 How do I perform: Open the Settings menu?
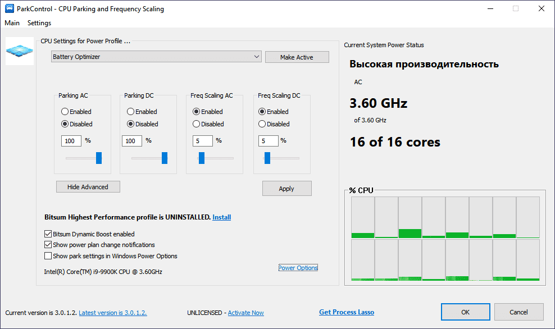(39, 22)
